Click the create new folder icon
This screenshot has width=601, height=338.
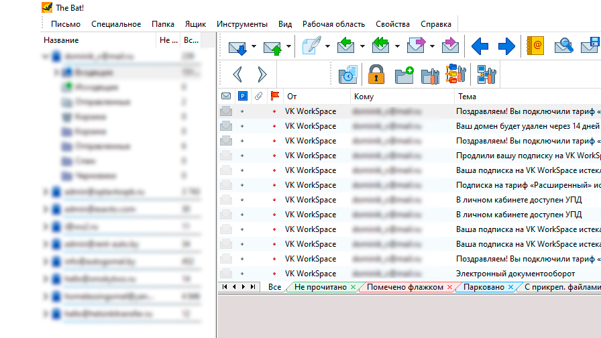(x=404, y=74)
